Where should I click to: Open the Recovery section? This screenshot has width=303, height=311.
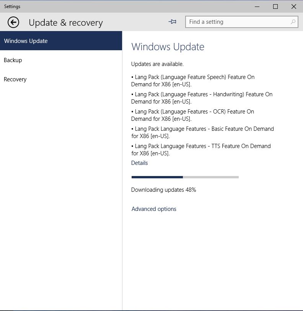[x=61, y=79]
